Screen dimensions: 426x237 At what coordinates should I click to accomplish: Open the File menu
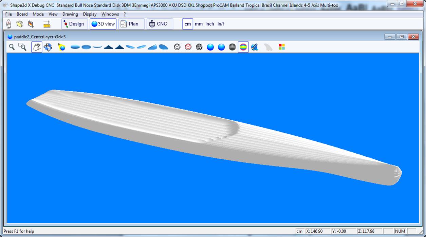(x=8, y=14)
